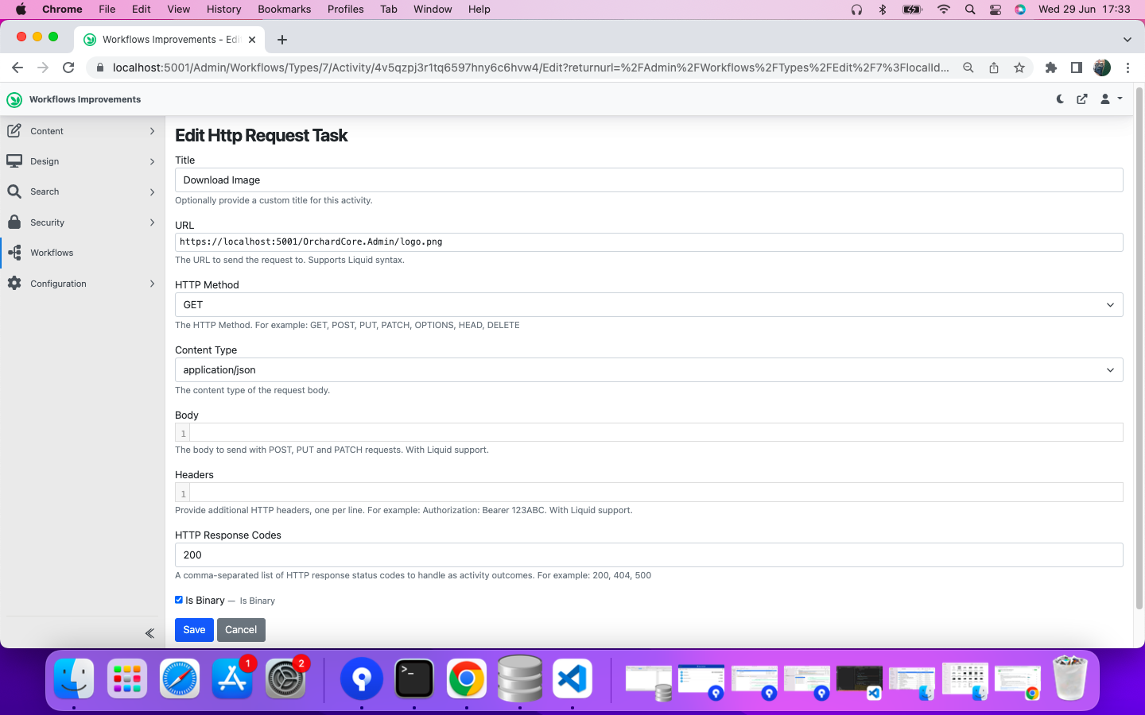
Task: Open the Trash in the Dock
Action: pyautogui.click(x=1069, y=677)
